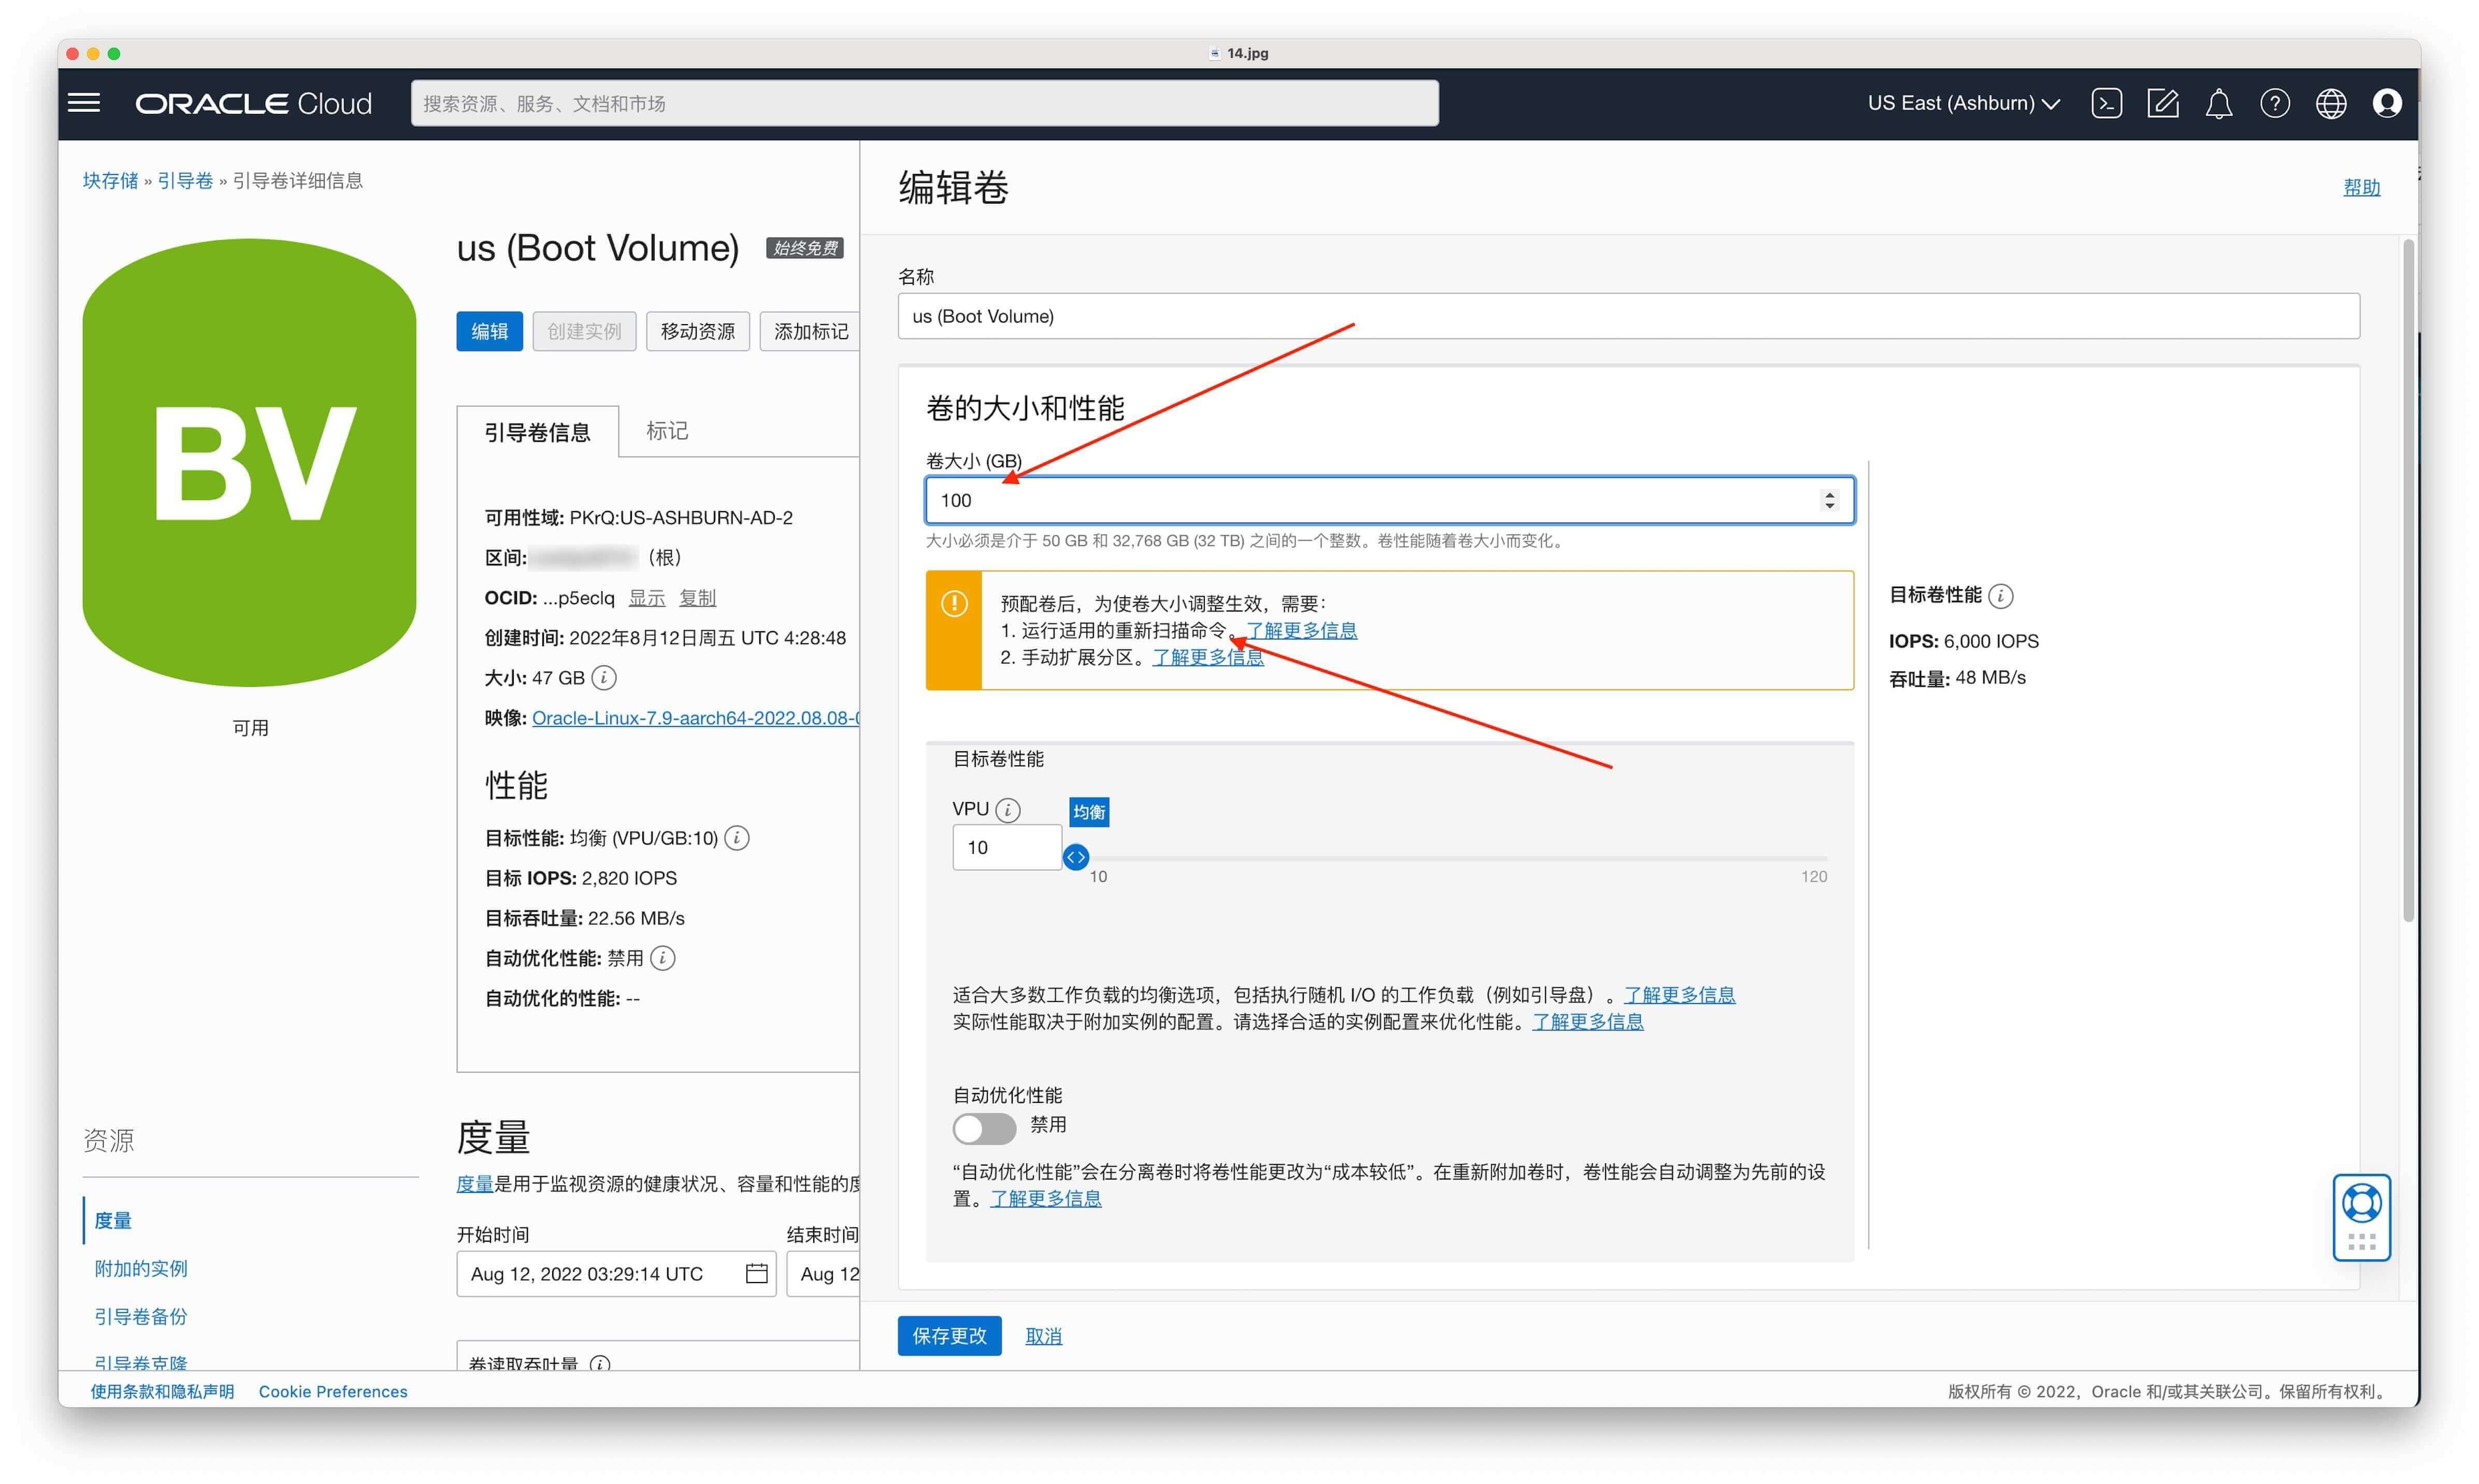
Task: Click the 始终免费 badge
Action: pyautogui.click(x=805, y=248)
